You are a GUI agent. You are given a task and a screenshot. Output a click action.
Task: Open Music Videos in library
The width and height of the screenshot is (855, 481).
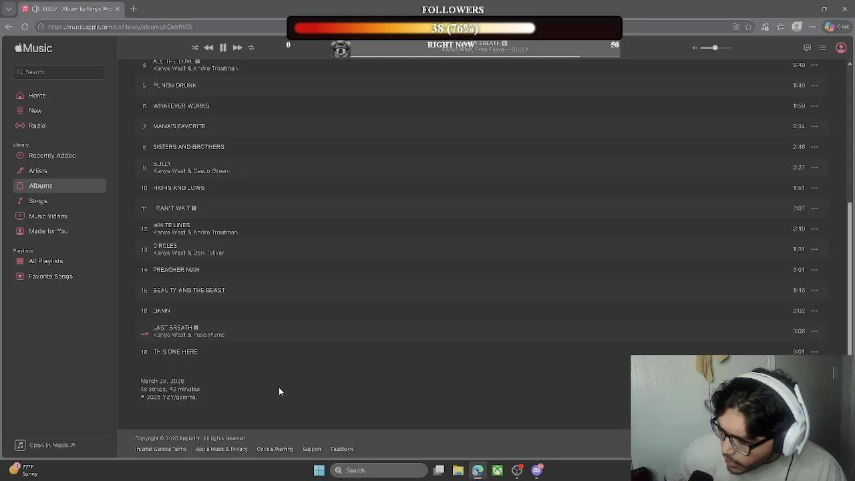pyautogui.click(x=48, y=216)
